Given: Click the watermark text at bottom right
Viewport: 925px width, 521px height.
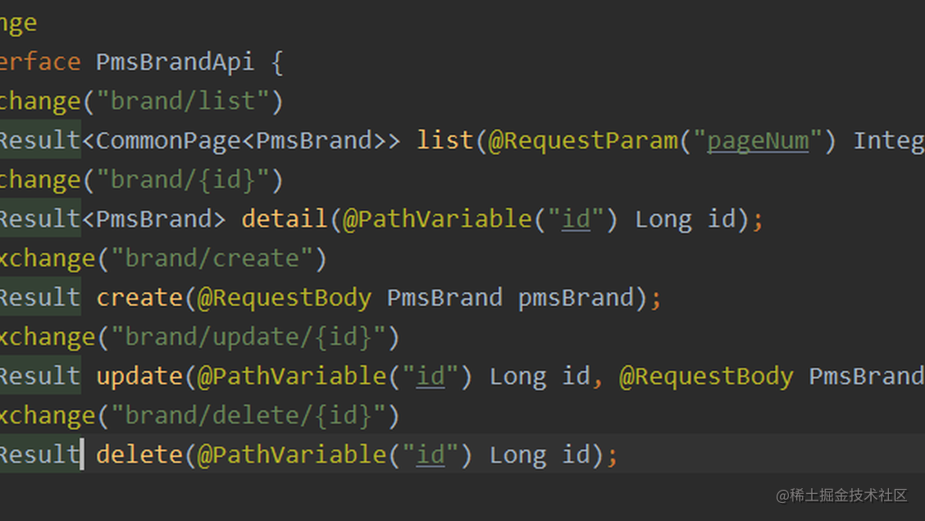Looking at the screenshot, I should (842, 496).
